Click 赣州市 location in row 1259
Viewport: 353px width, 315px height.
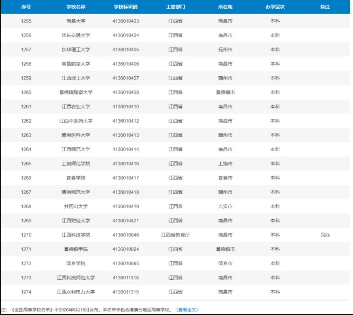(x=225, y=78)
